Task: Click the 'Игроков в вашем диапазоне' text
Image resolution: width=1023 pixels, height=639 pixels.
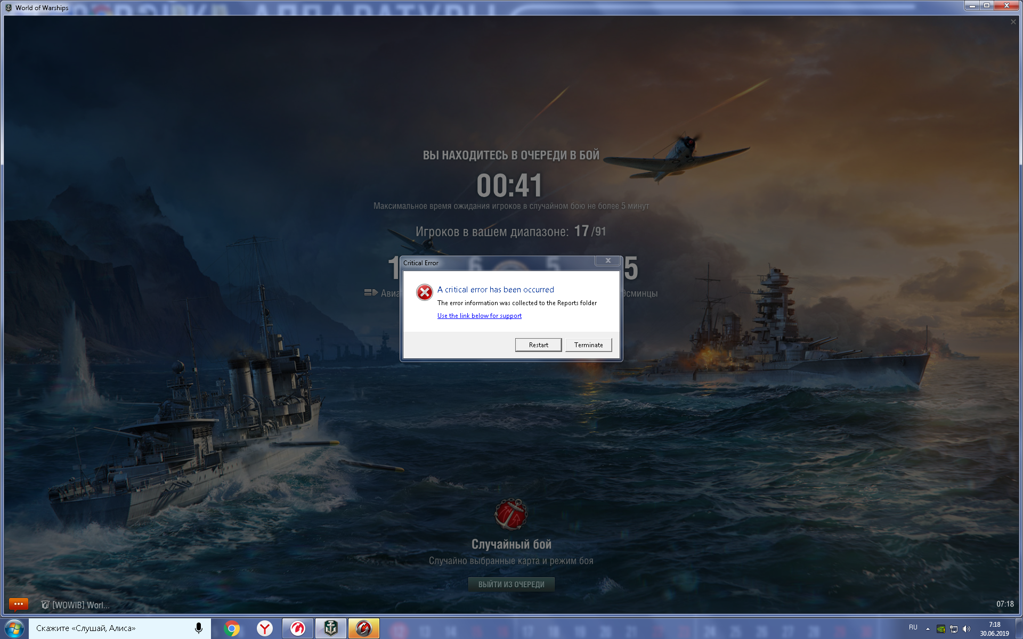Action: pyautogui.click(x=492, y=232)
